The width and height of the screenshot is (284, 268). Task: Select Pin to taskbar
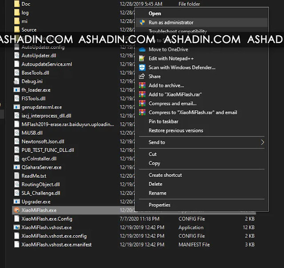click(x=163, y=121)
